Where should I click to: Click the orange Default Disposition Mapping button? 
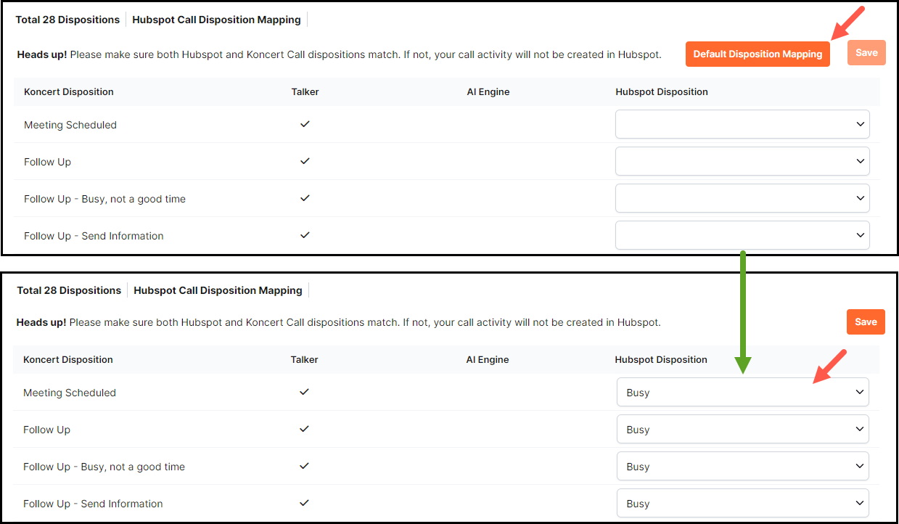tap(758, 54)
